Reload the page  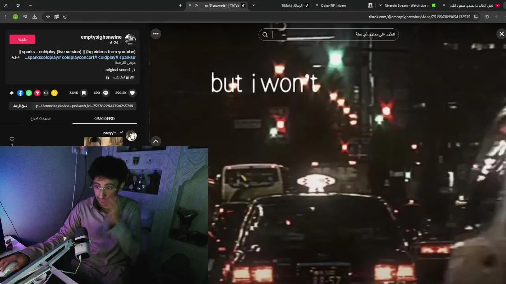point(487,17)
